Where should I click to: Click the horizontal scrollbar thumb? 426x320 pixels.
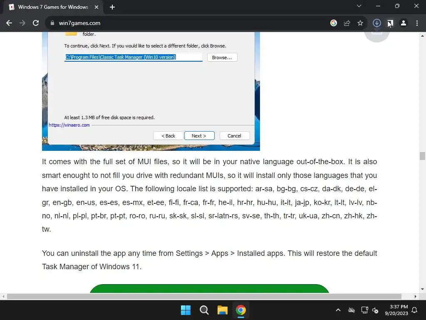204,296
